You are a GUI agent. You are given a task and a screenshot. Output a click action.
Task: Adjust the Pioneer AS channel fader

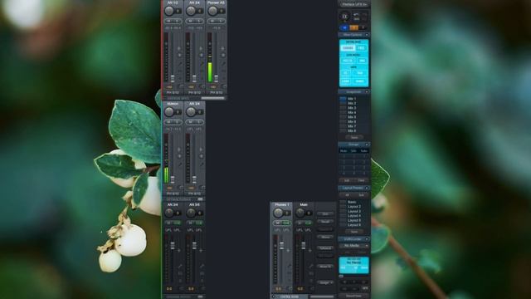point(216,78)
